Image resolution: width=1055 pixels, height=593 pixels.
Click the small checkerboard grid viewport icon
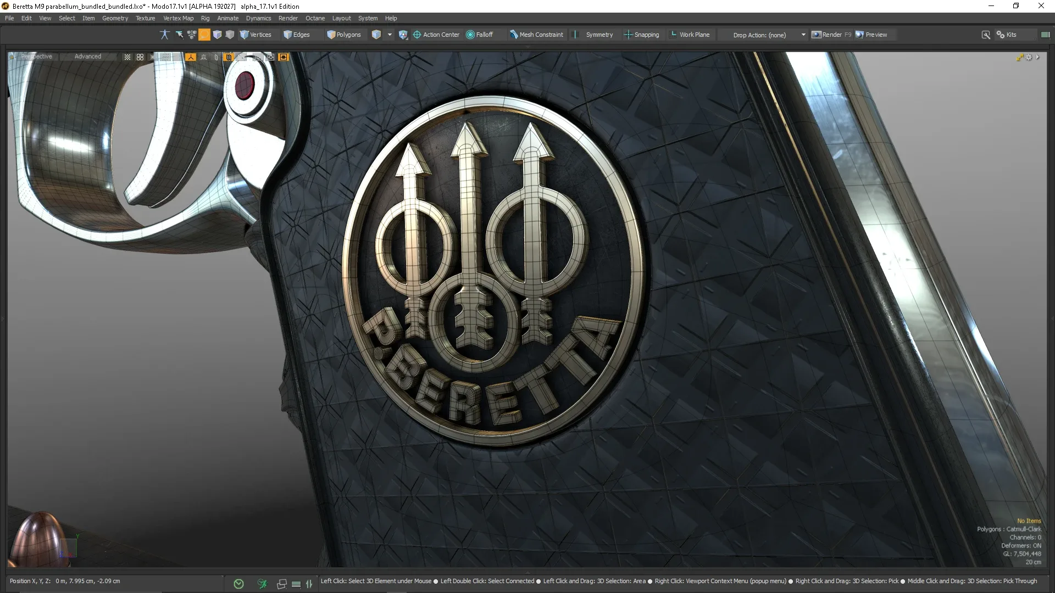pyautogui.click(x=127, y=57)
